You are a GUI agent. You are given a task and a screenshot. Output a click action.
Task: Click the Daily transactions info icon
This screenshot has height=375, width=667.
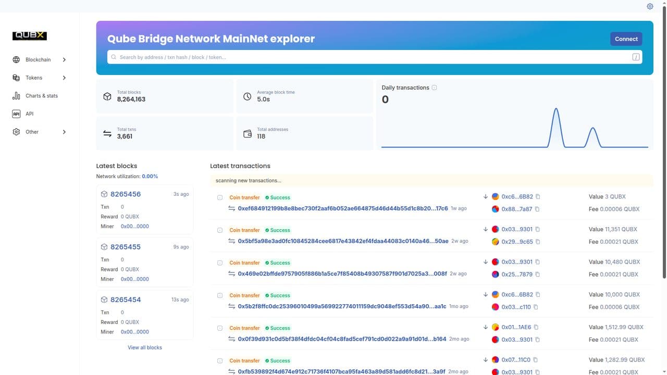click(x=435, y=87)
